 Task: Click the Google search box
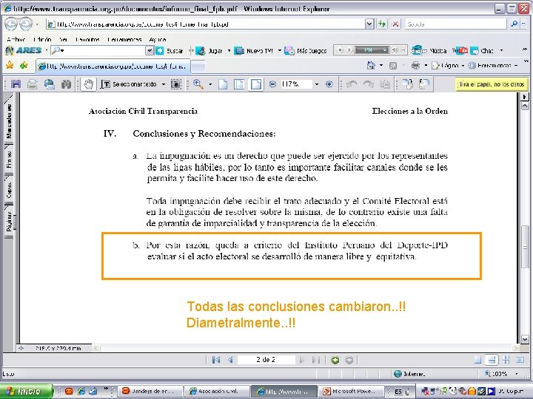455,24
